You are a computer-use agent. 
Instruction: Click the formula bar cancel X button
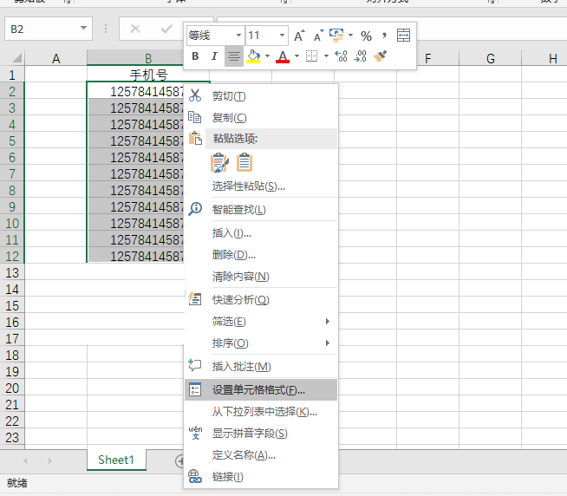(x=135, y=29)
